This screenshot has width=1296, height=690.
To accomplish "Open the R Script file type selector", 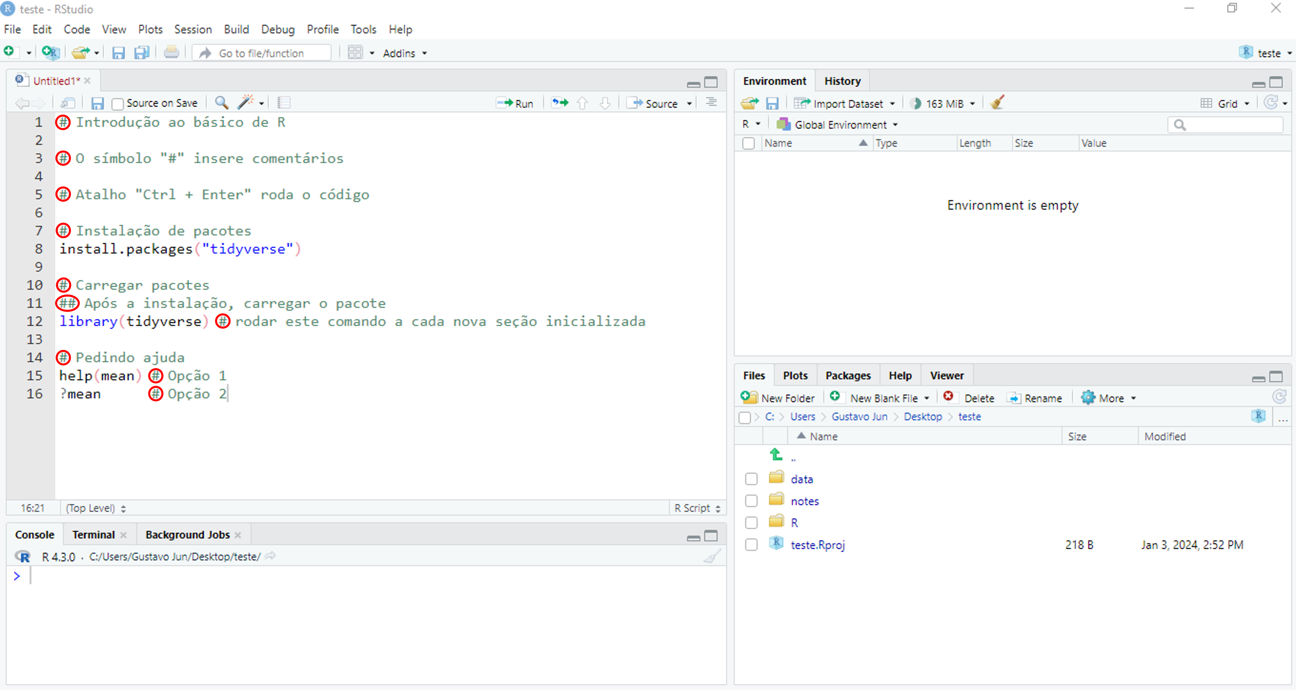I will point(697,508).
